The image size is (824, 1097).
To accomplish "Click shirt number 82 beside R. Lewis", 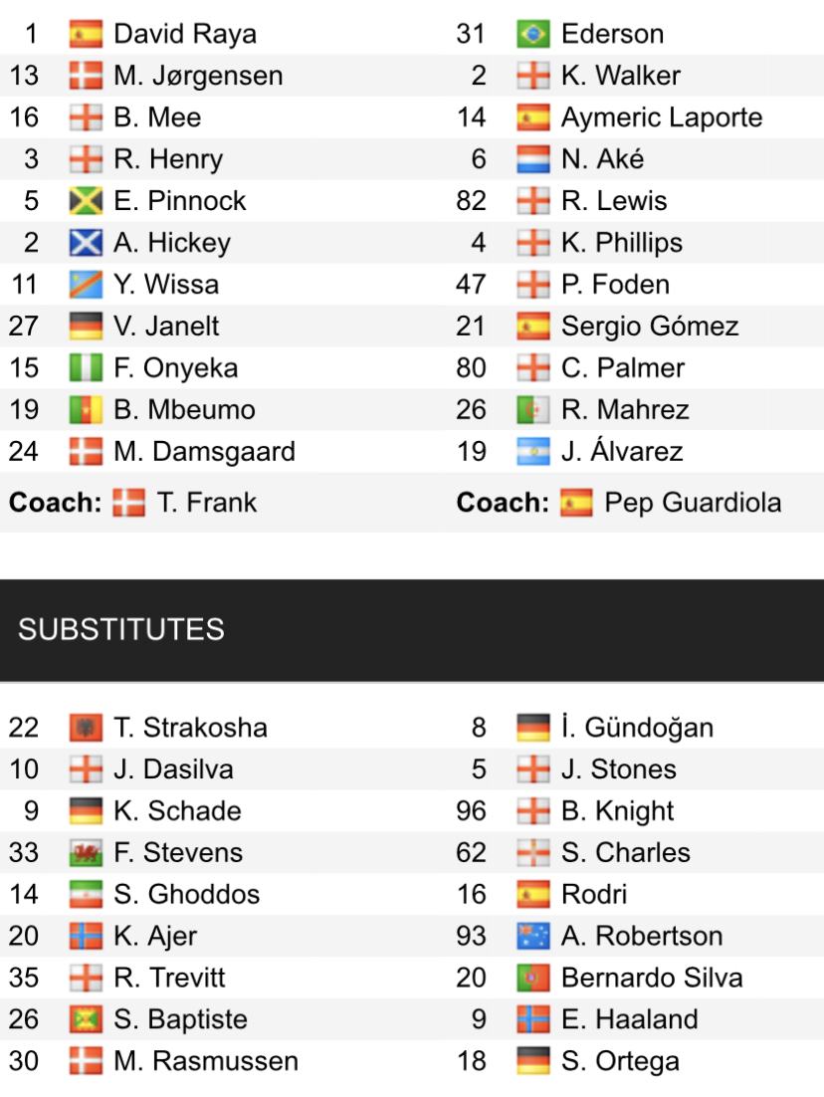I will [x=472, y=201].
